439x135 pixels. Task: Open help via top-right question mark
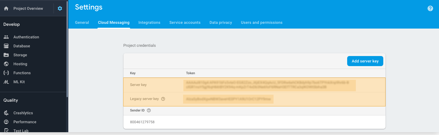pos(430,8)
